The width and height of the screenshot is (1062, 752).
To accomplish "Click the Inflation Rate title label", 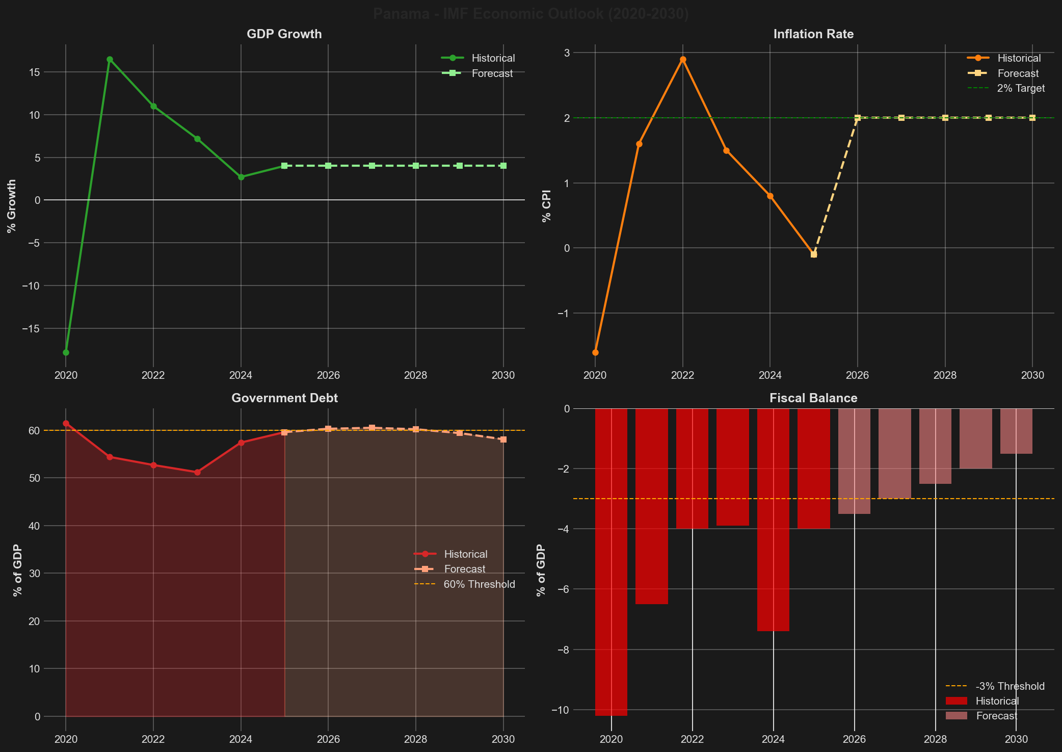I will [812, 34].
